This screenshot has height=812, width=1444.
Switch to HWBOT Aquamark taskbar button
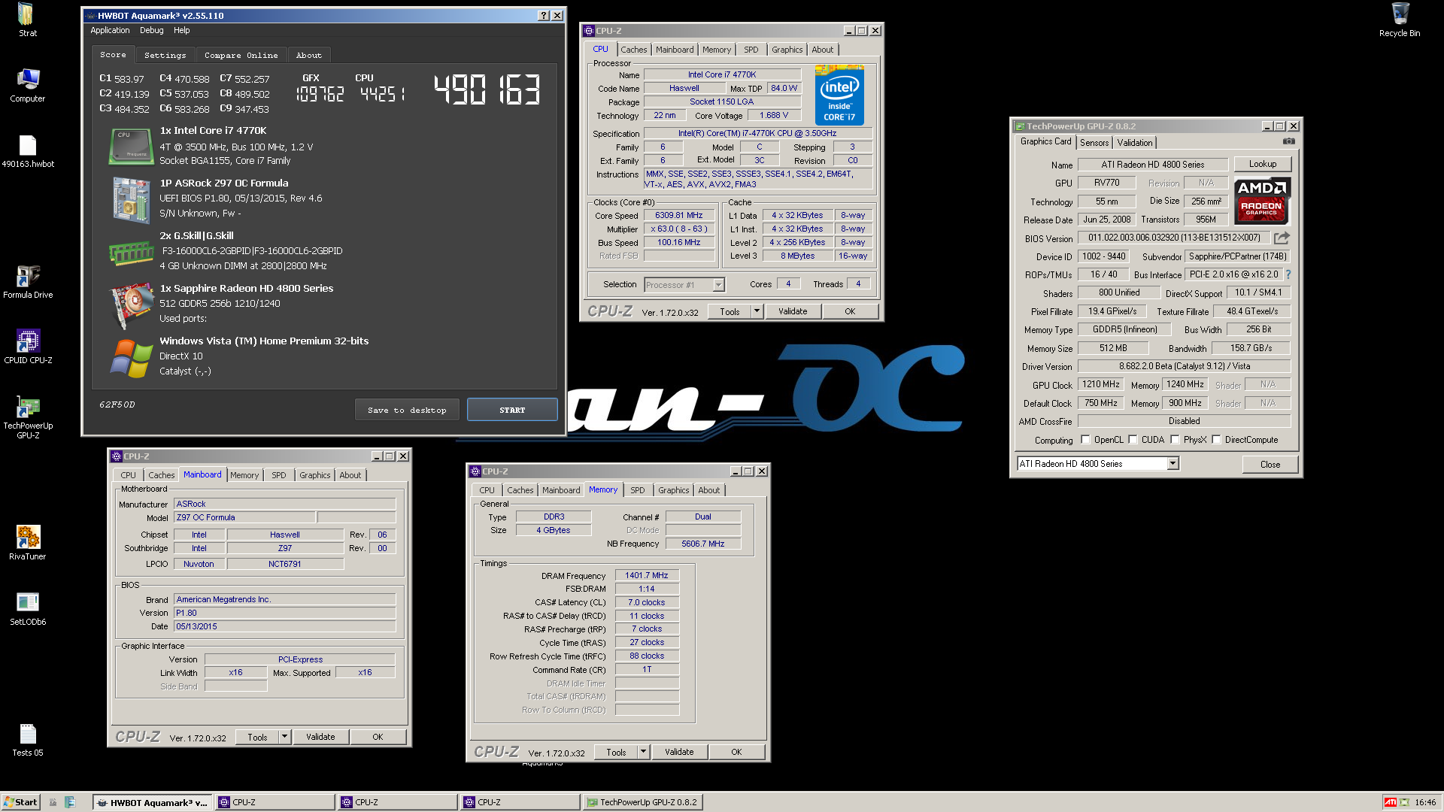[x=153, y=802]
